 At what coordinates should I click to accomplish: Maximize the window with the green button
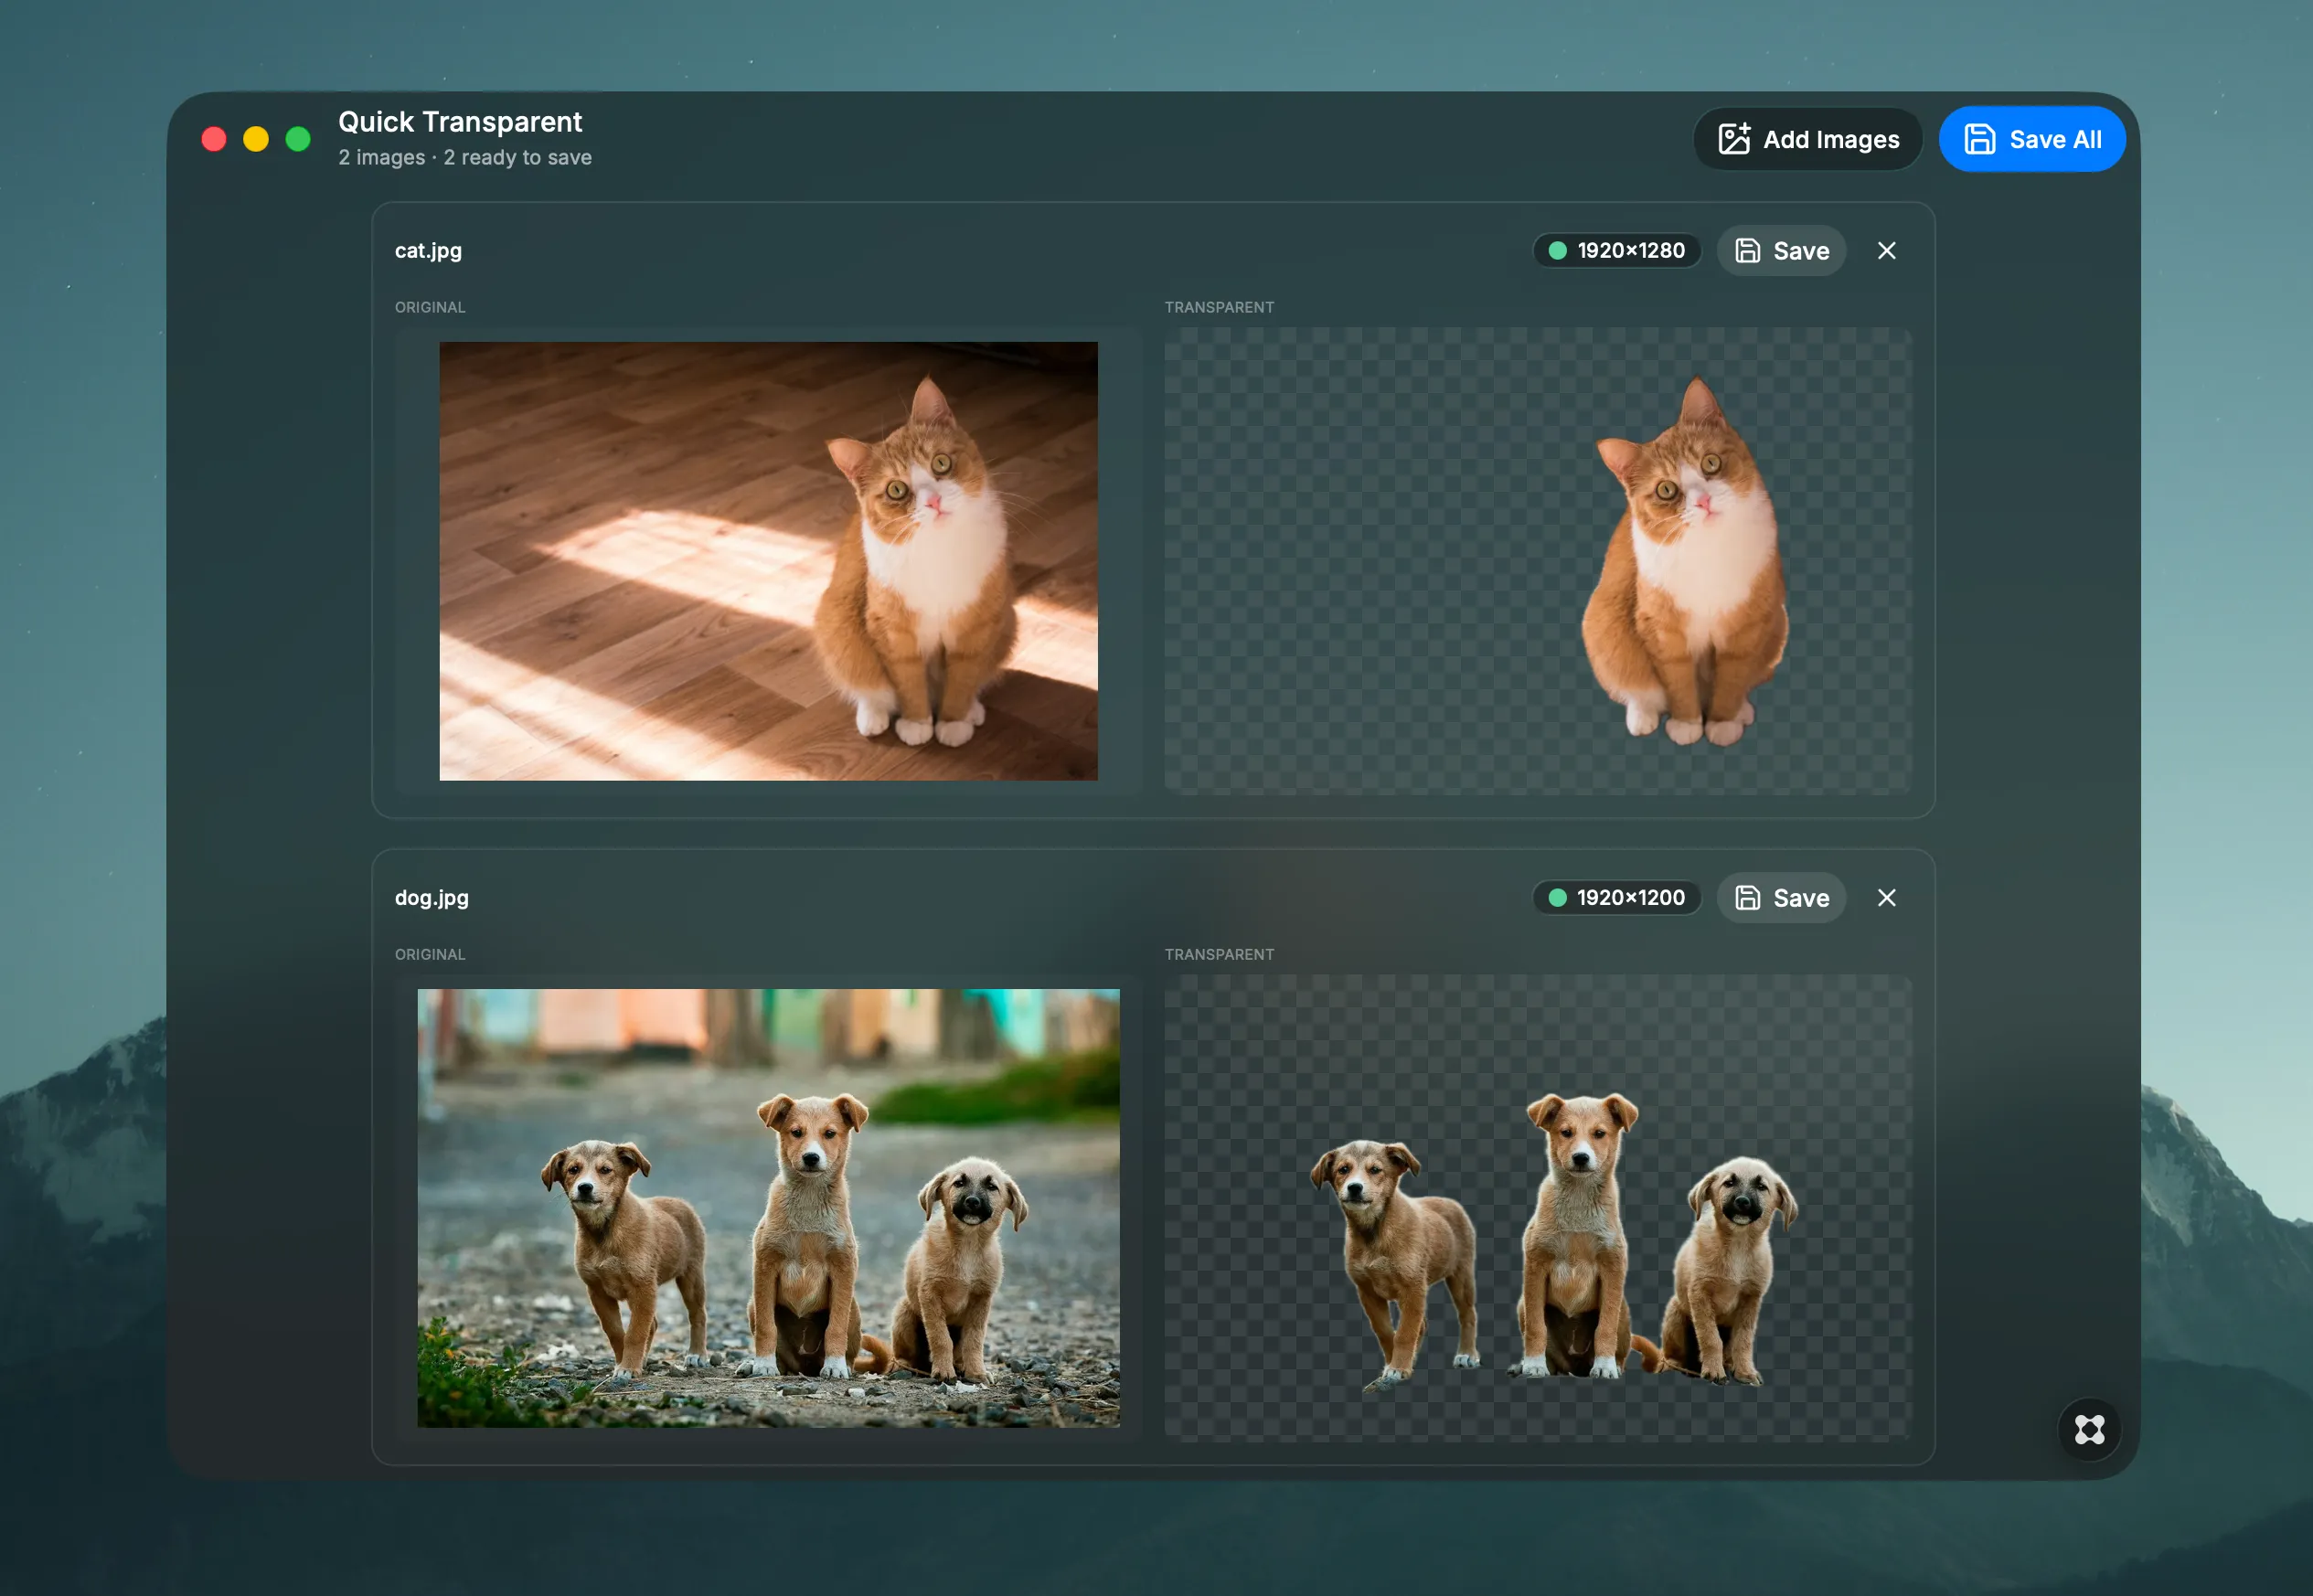tap(298, 139)
